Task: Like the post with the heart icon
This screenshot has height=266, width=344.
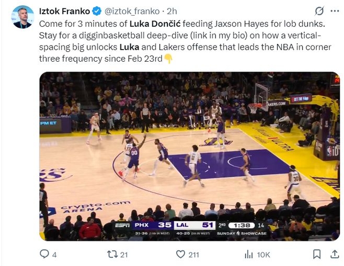Action: (180, 254)
